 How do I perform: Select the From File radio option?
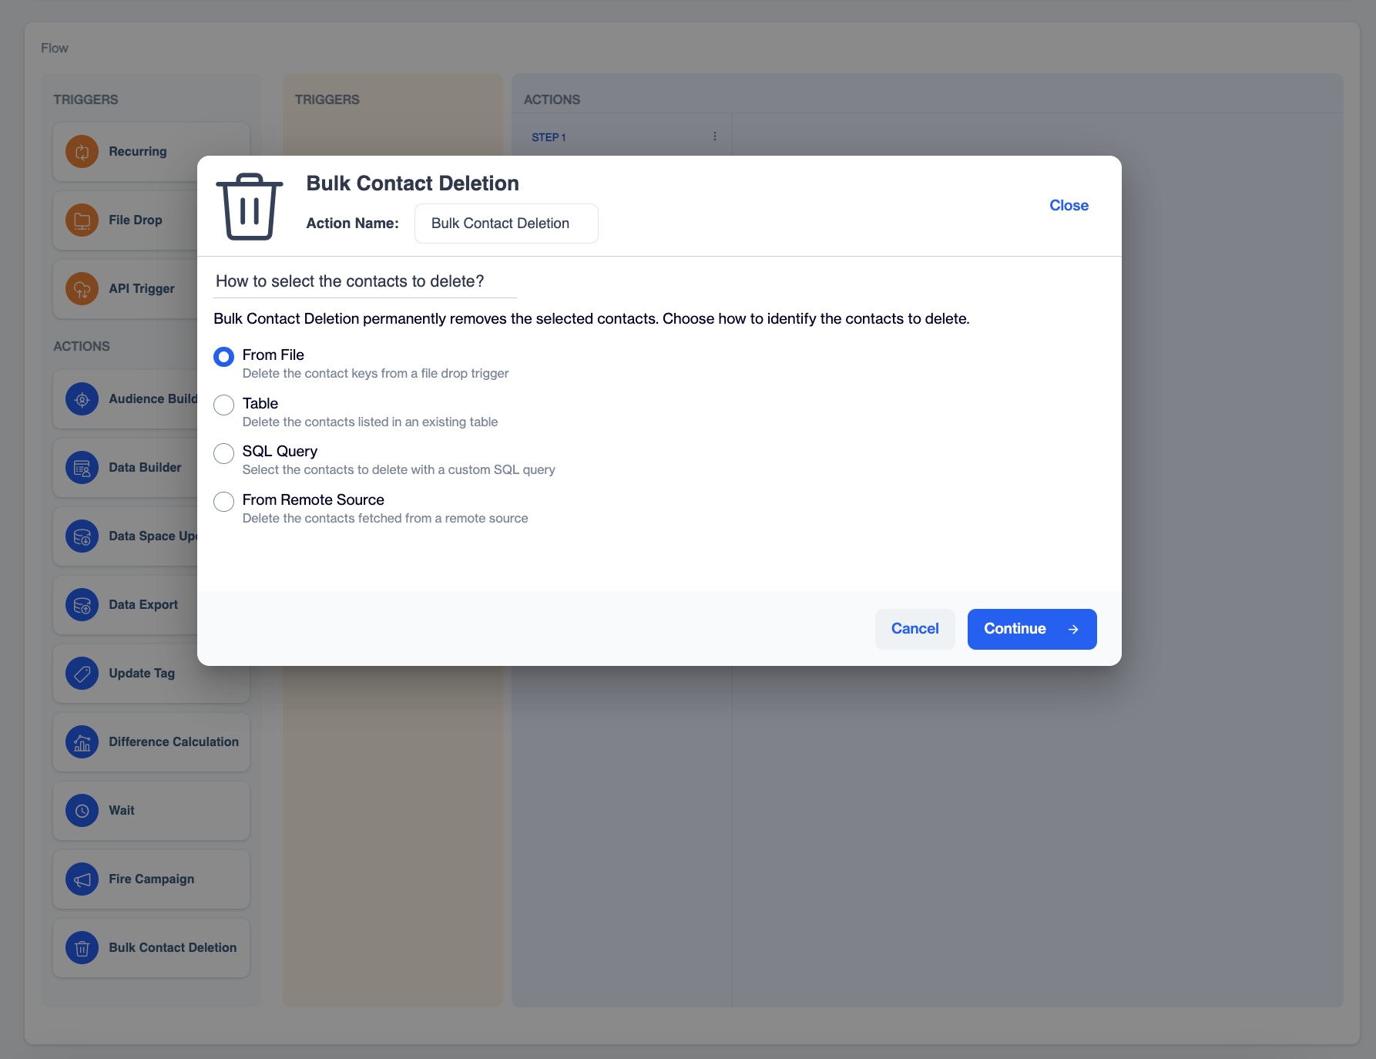pyautogui.click(x=223, y=357)
